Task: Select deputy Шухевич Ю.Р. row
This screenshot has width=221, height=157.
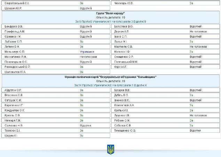Action: click(14, 8)
